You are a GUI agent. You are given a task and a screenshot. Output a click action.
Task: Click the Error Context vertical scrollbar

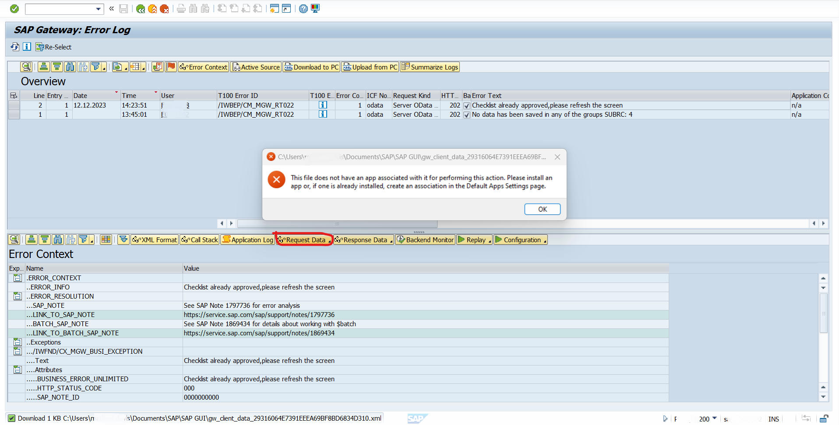823,313
